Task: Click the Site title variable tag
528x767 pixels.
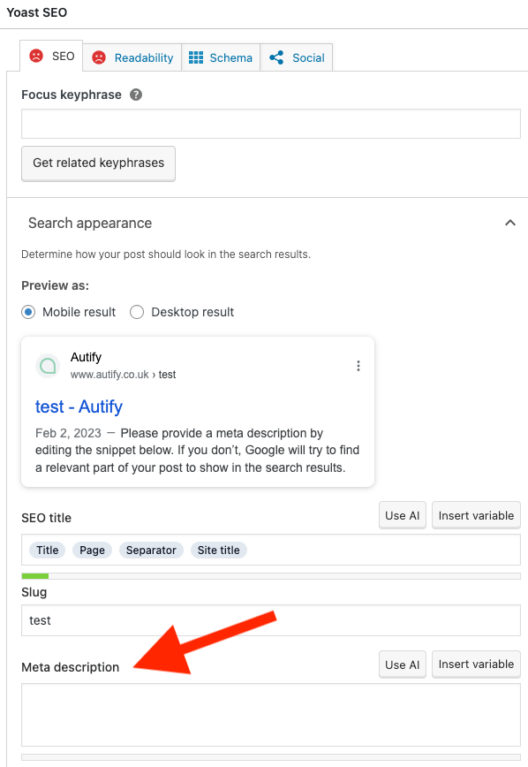Action: (x=218, y=550)
